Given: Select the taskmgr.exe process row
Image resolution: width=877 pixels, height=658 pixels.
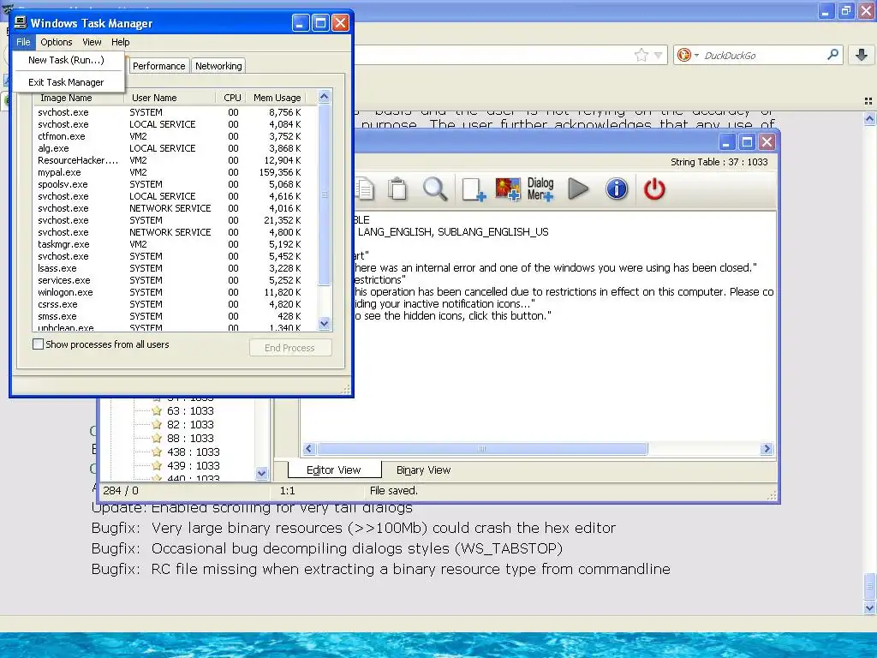Looking at the screenshot, I should coord(170,244).
